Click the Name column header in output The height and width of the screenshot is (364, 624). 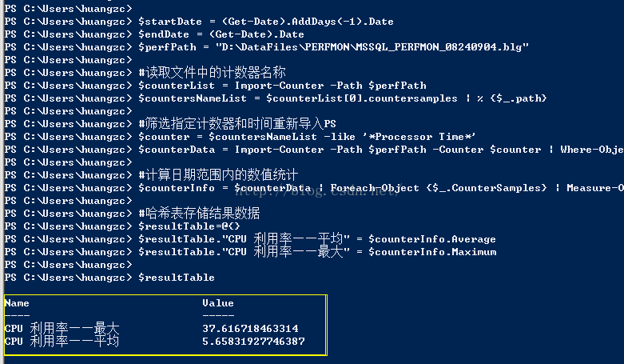coord(17,303)
